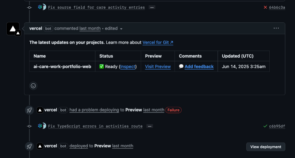View failed check status beside 64b6c3a
The height and width of the screenshot is (158, 295).
(265, 7)
